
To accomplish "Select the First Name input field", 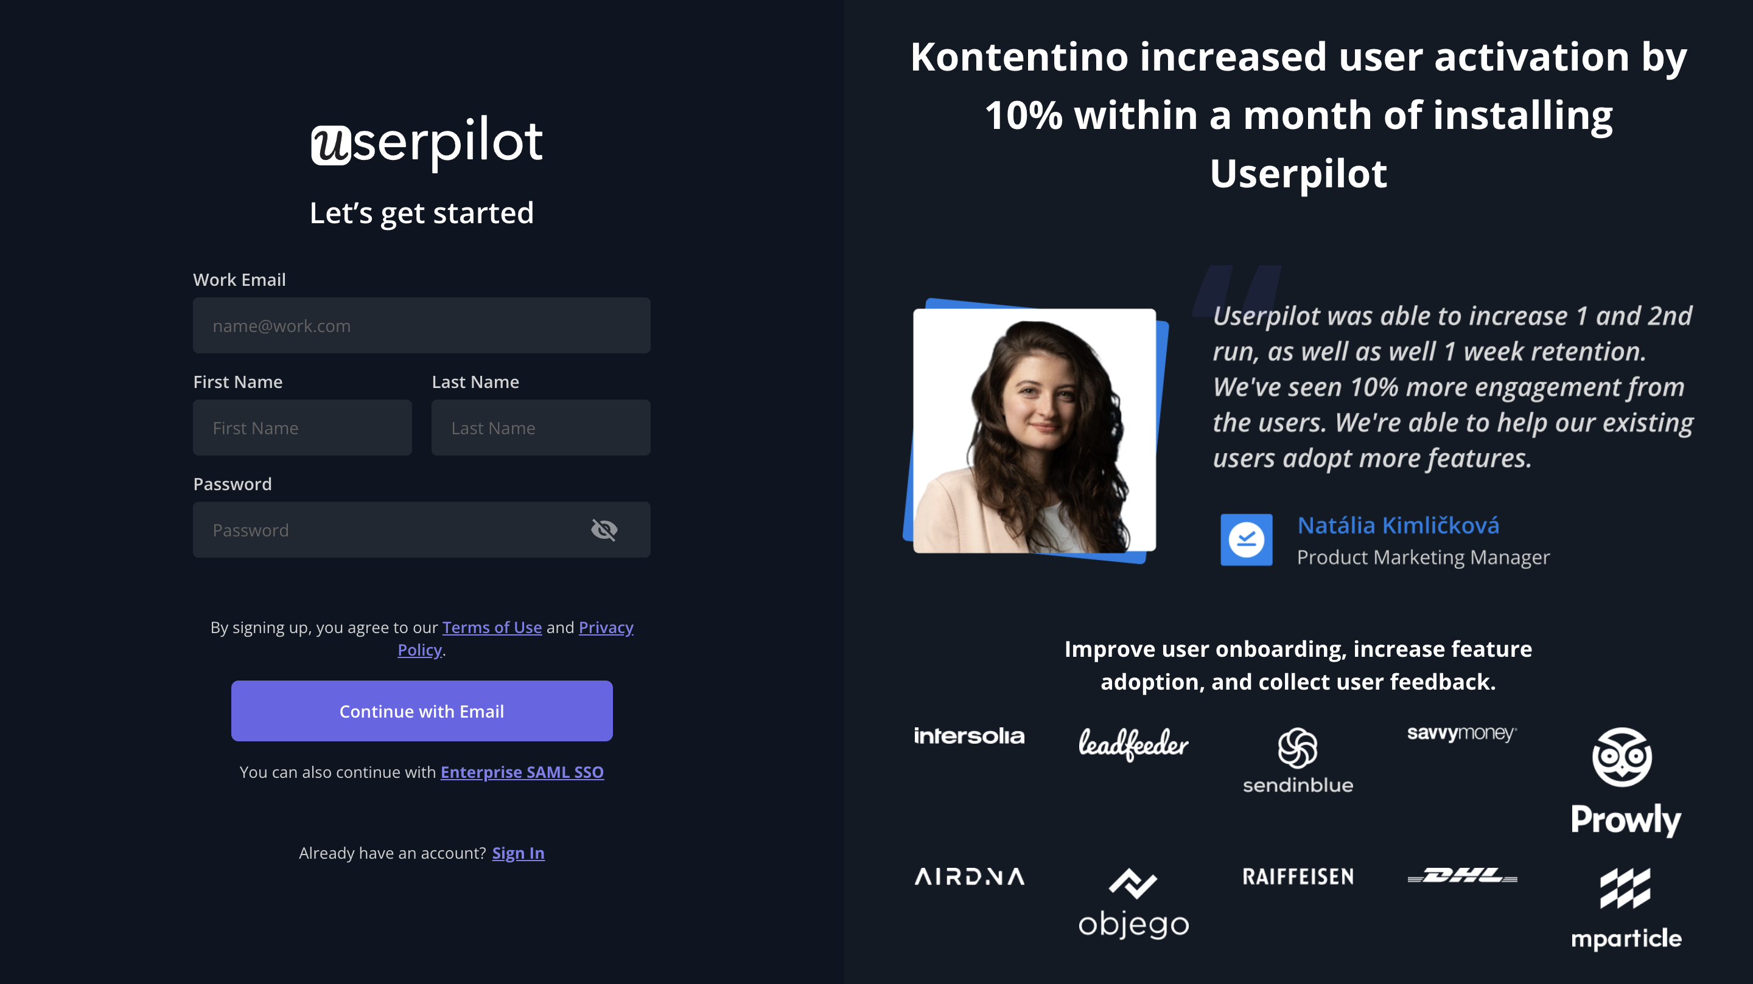I will coord(301,427).
